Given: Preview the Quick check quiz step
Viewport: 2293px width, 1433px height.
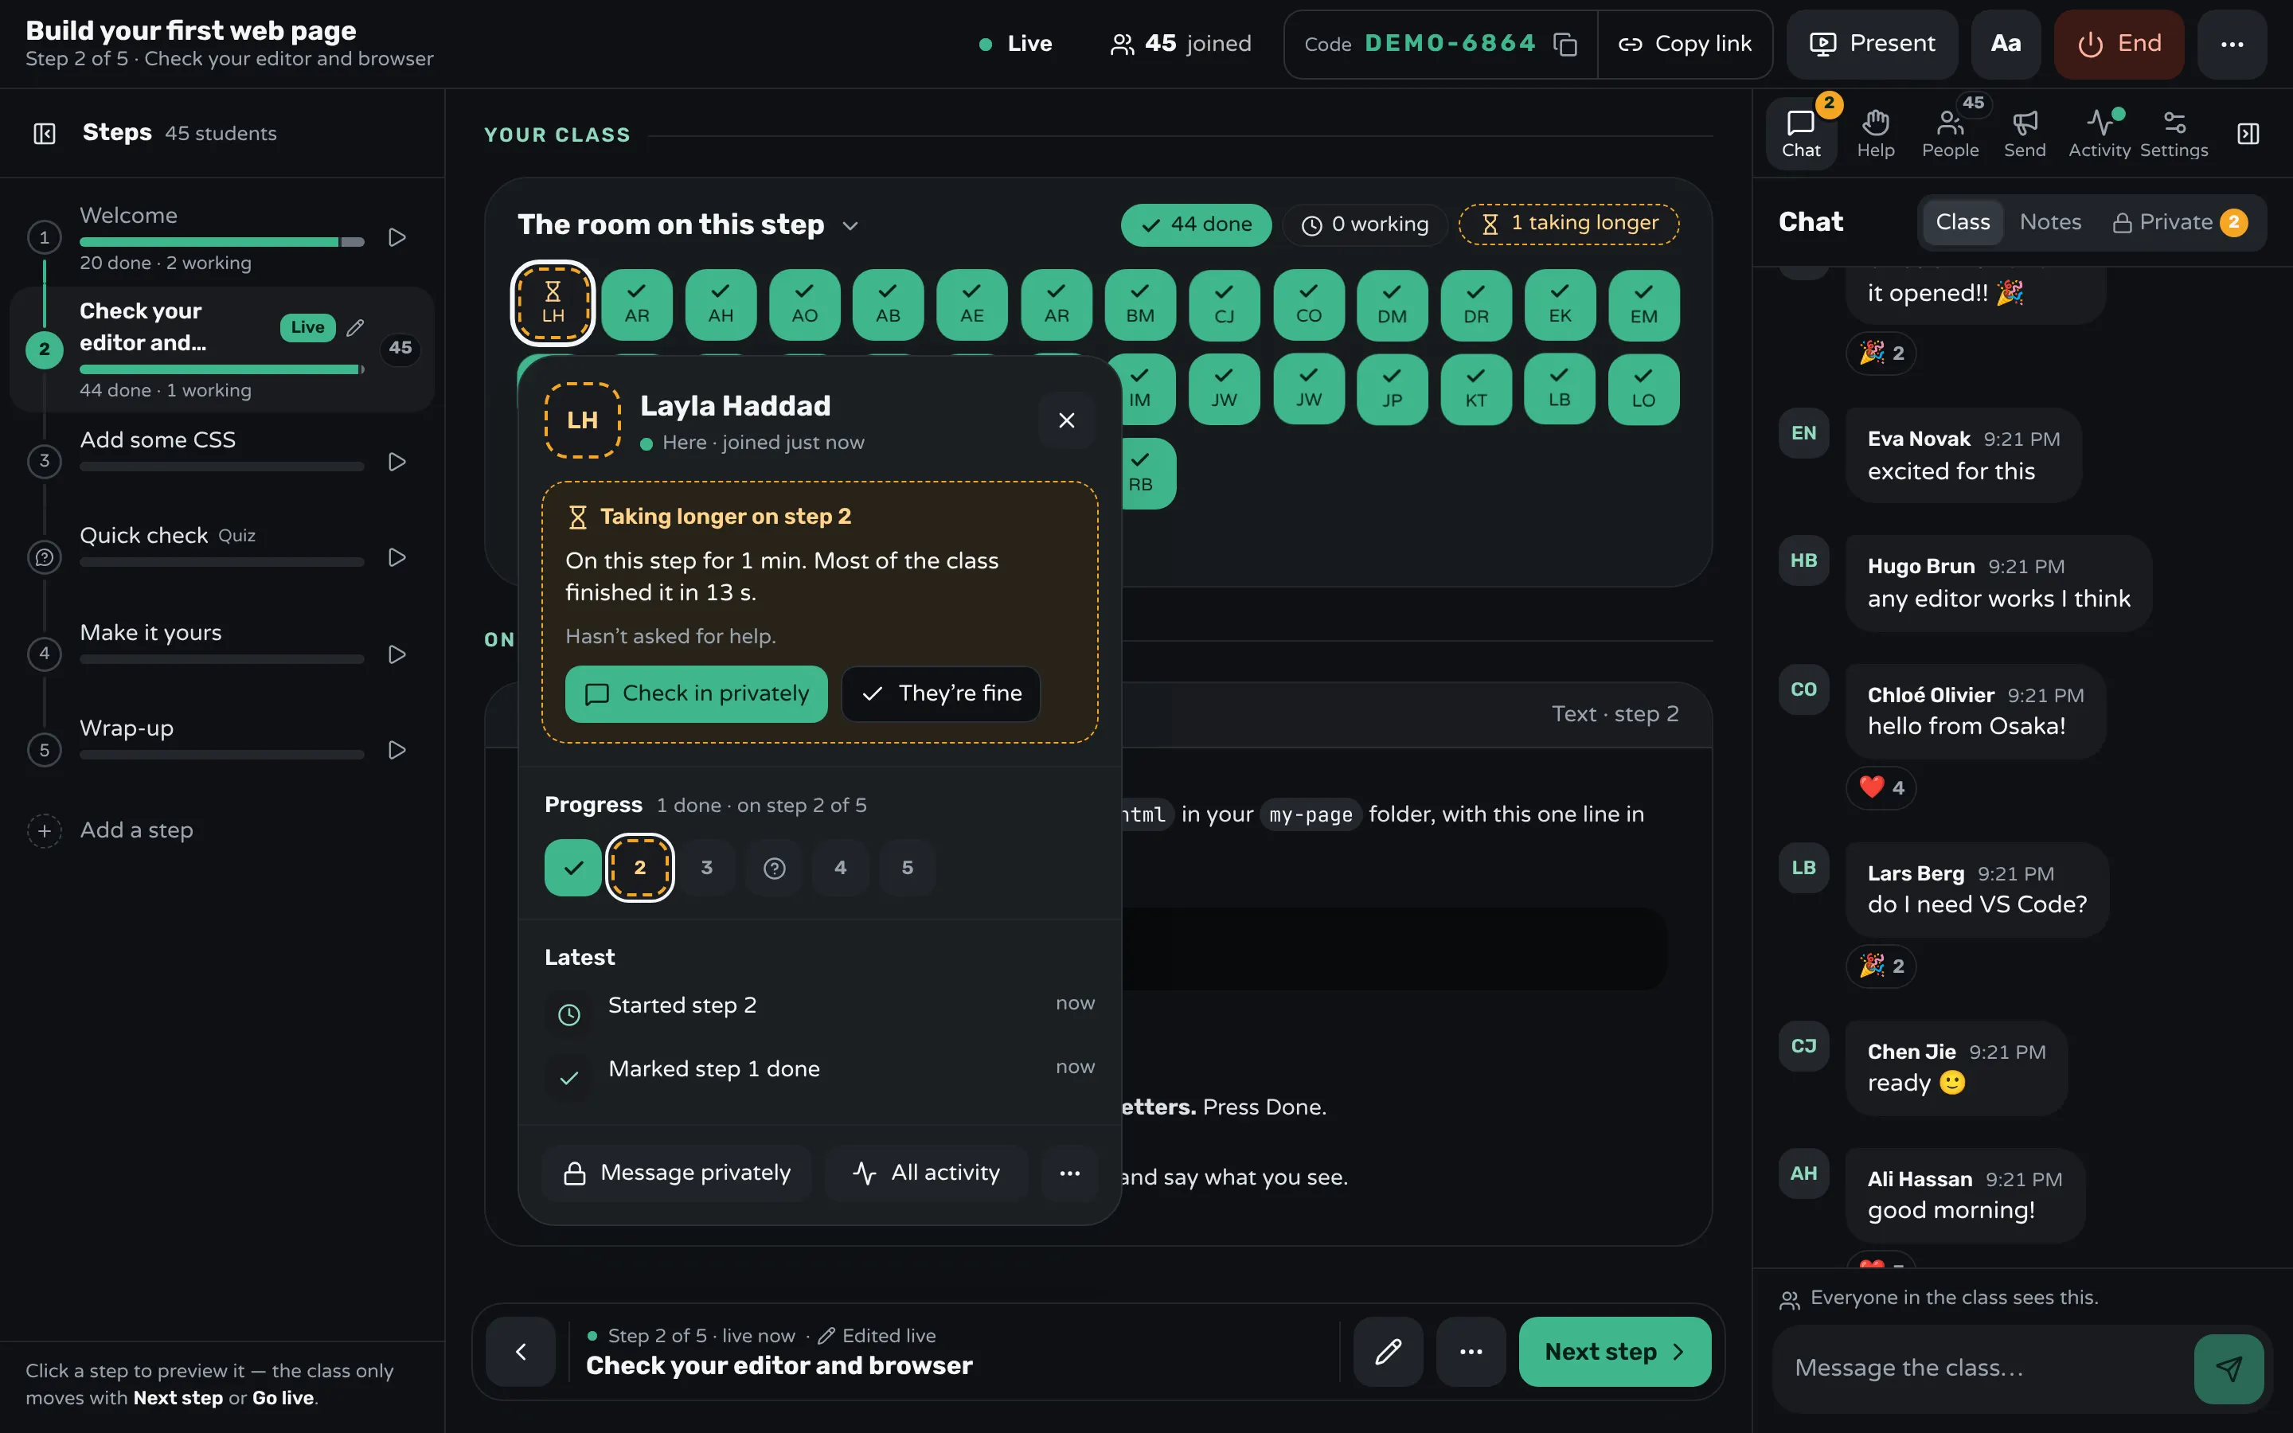Looking at the screenshot, I should pos(397,557).
